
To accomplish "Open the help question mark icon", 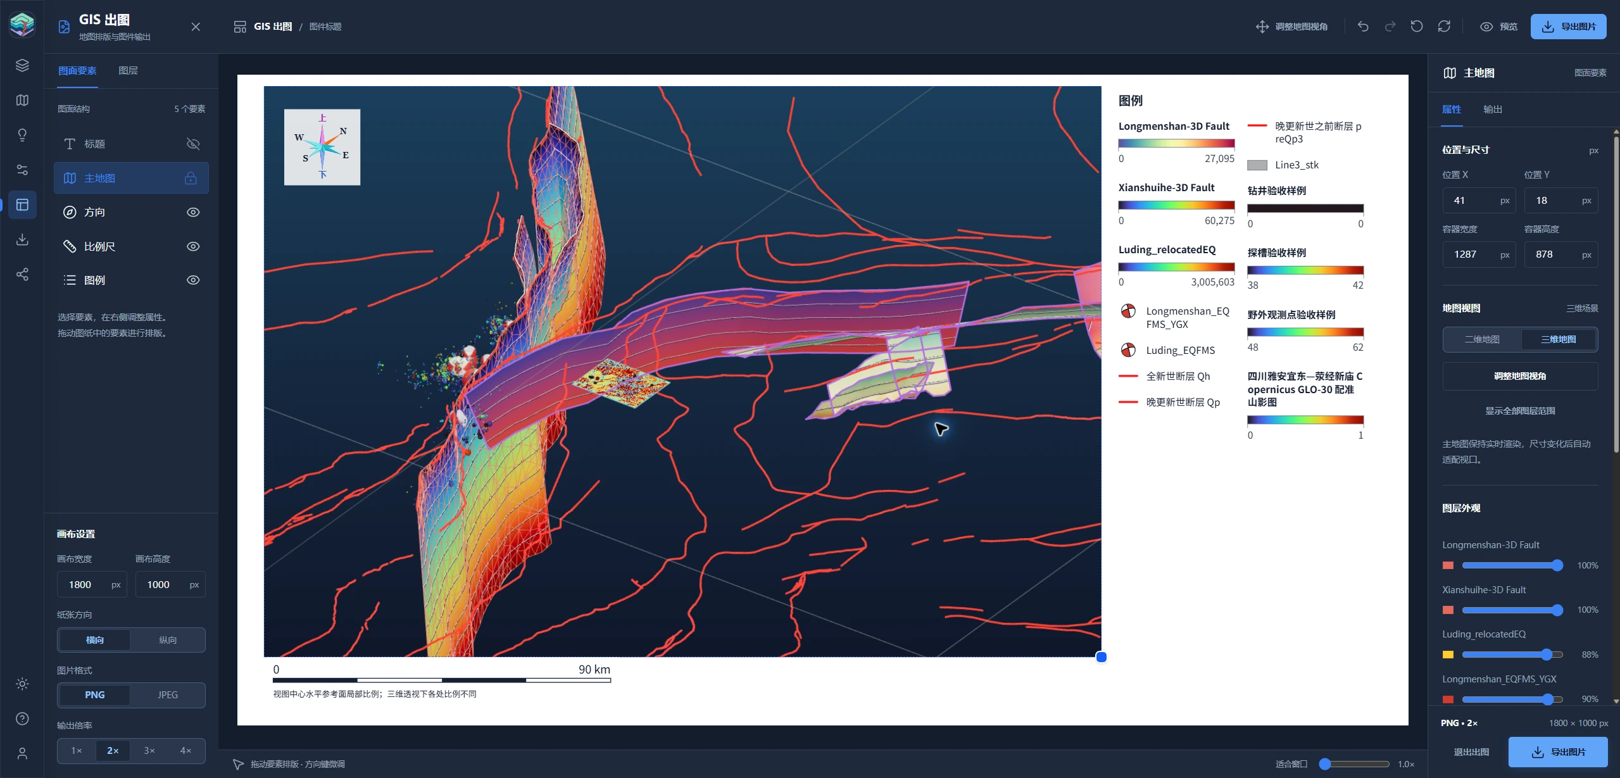I will (x=22, y=718).
